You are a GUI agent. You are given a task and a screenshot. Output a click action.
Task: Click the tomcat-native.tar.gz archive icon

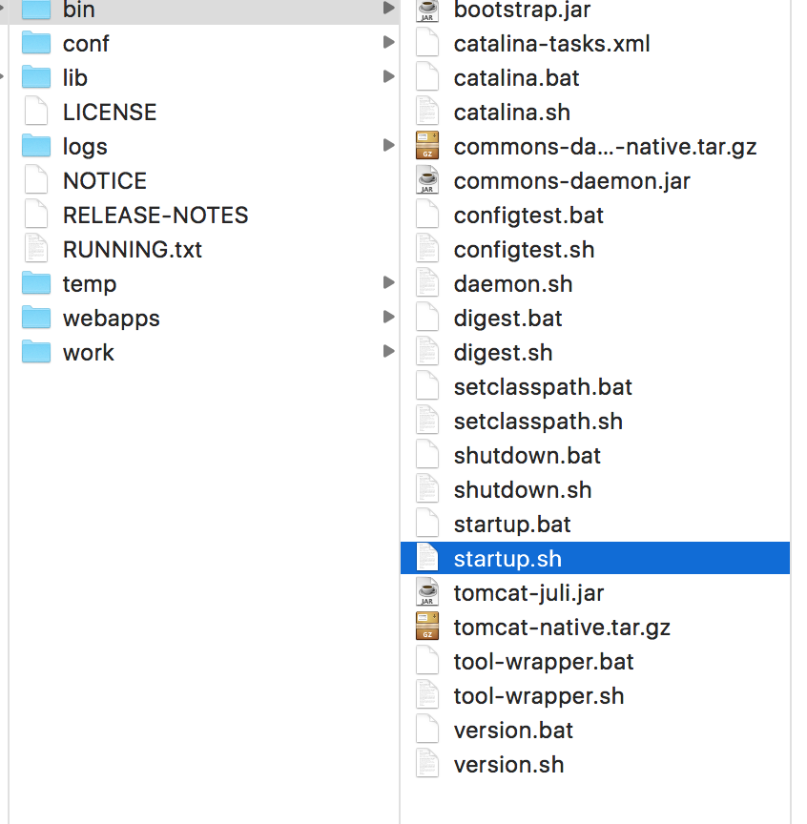click(427, 627)
